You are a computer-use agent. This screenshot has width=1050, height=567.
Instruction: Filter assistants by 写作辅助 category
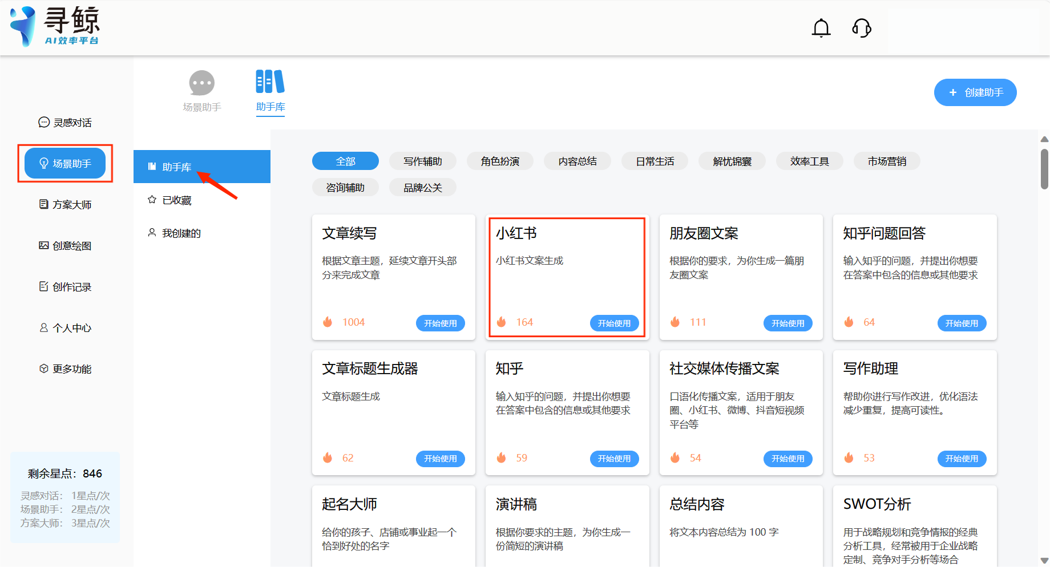coord(422,161)
